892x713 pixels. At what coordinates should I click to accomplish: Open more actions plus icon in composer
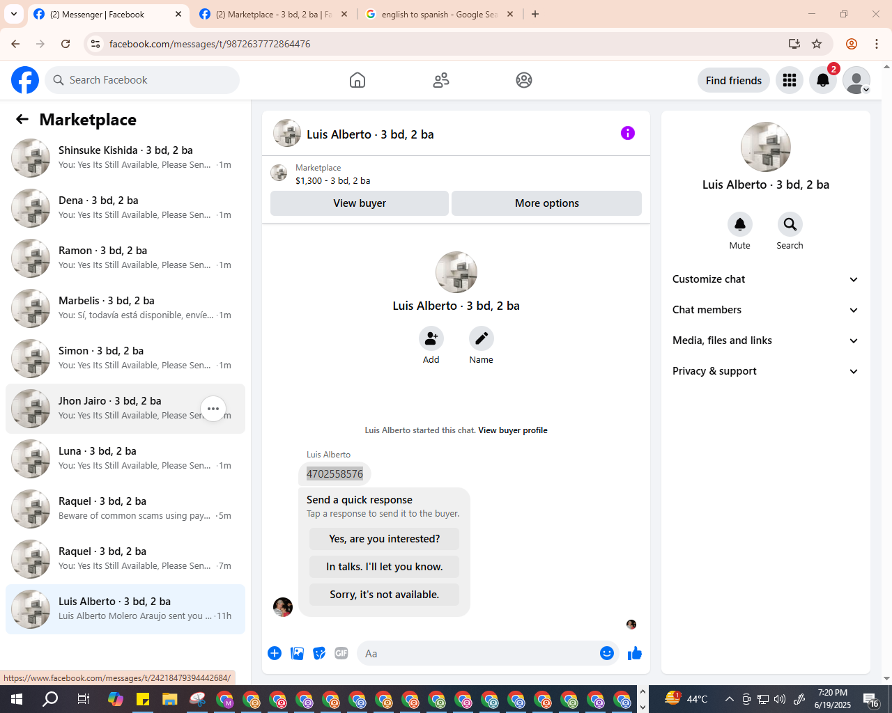pyautogui.click(x=275, y=653)
